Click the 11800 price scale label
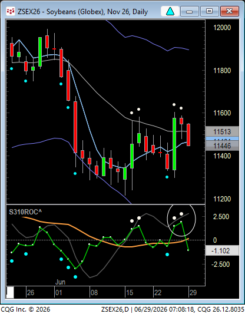Screen dimensions: 245x314 point(222,71)
